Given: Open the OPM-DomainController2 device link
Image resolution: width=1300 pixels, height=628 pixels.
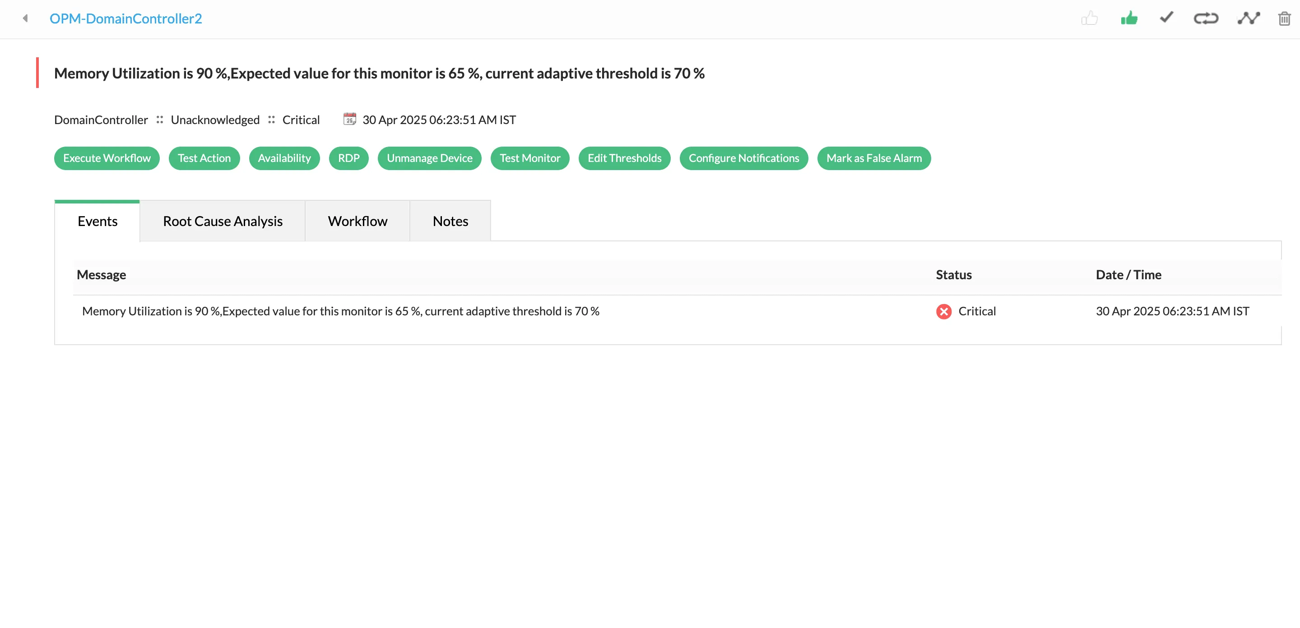Looking at the screenshot, I should click(x=125, y=18).
